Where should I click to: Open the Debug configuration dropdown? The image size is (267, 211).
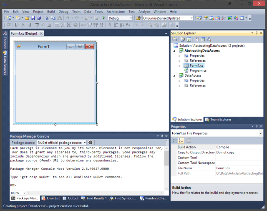131,18
